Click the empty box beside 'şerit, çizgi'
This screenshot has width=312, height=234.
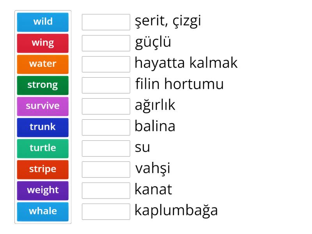pyautogui.click(x=106, y=22)
